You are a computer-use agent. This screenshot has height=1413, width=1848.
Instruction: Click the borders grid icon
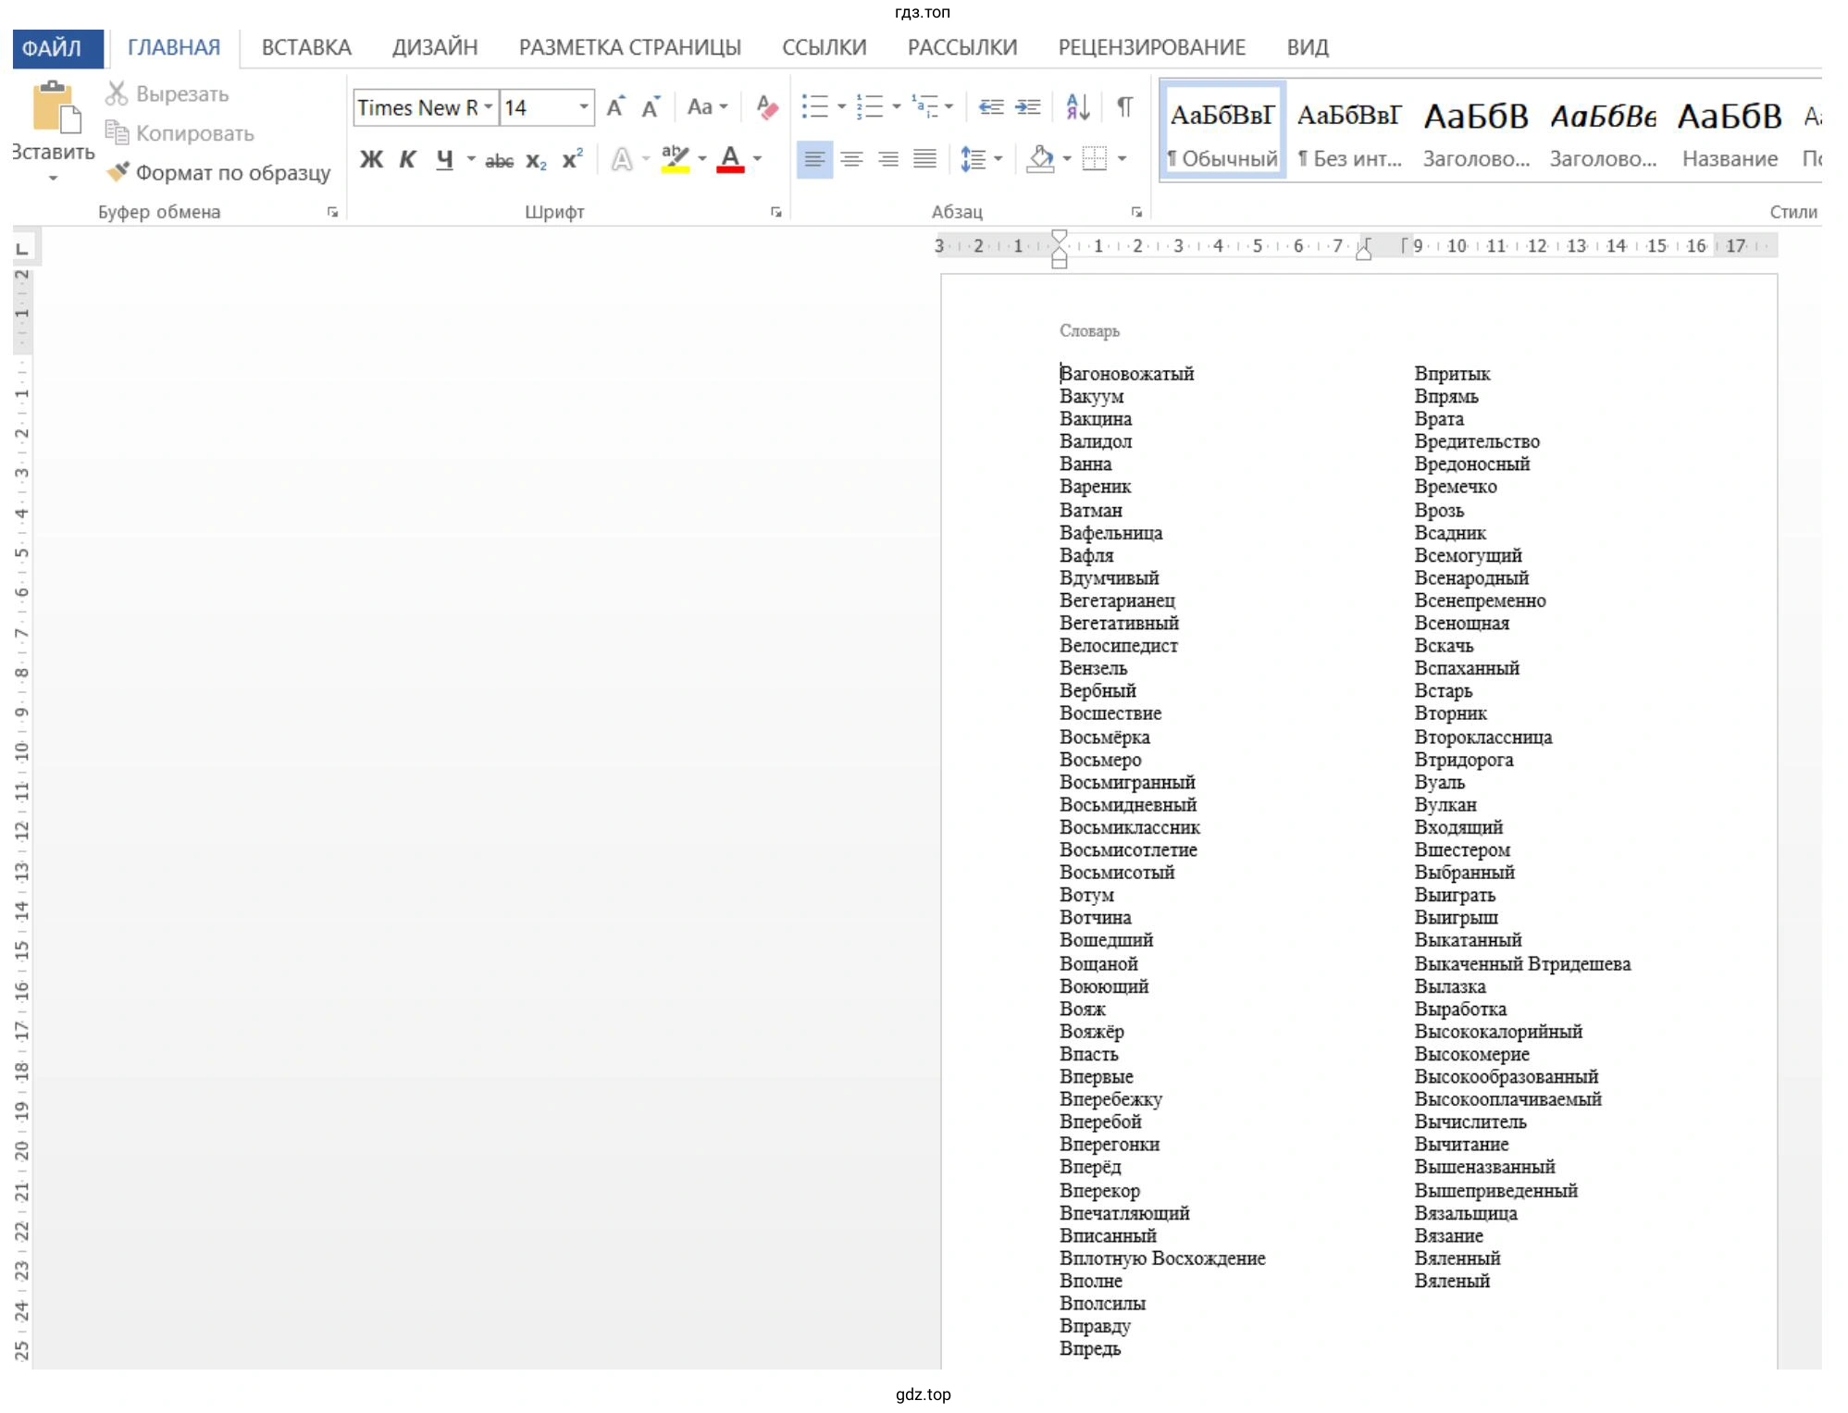click(x=1095, y=159)
